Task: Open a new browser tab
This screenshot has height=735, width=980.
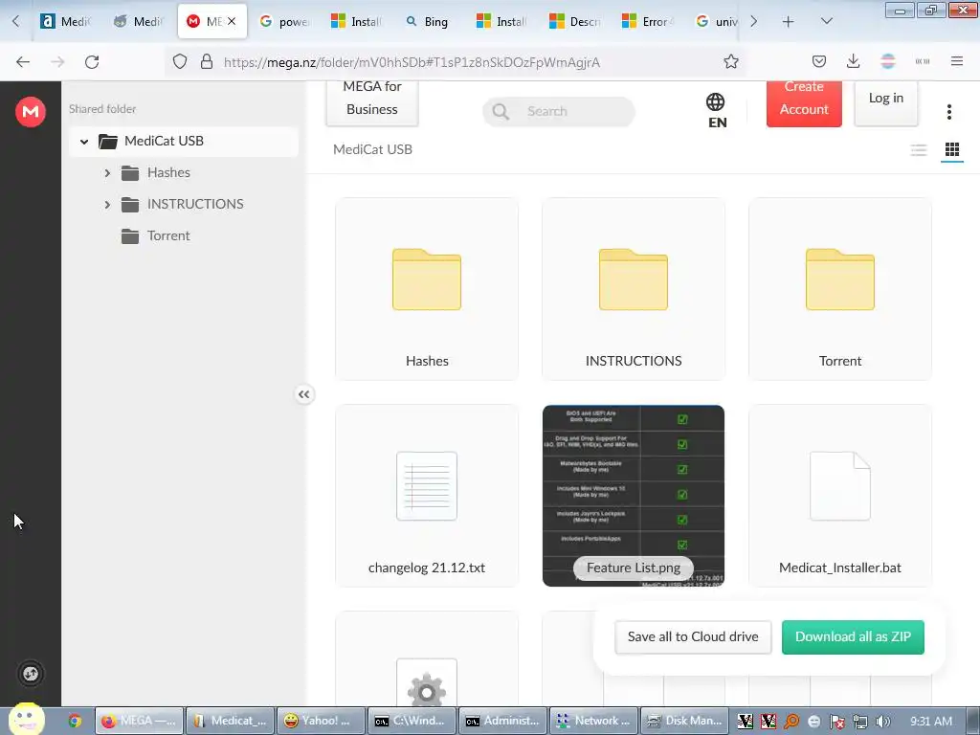Action: point(788,22)
